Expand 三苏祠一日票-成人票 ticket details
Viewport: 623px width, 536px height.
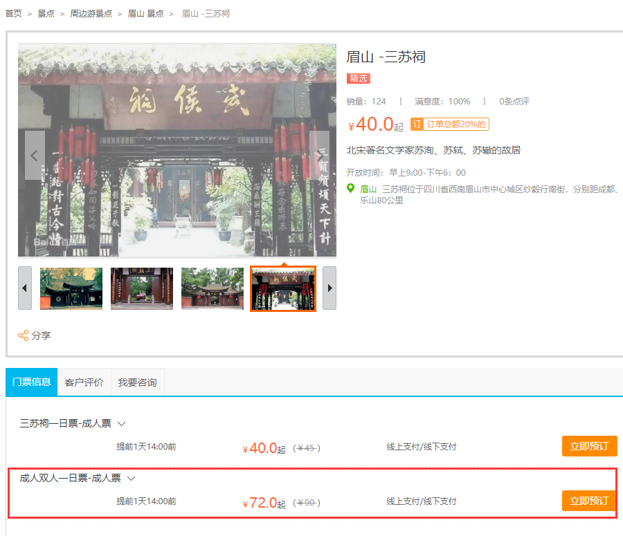pos(121,423)
